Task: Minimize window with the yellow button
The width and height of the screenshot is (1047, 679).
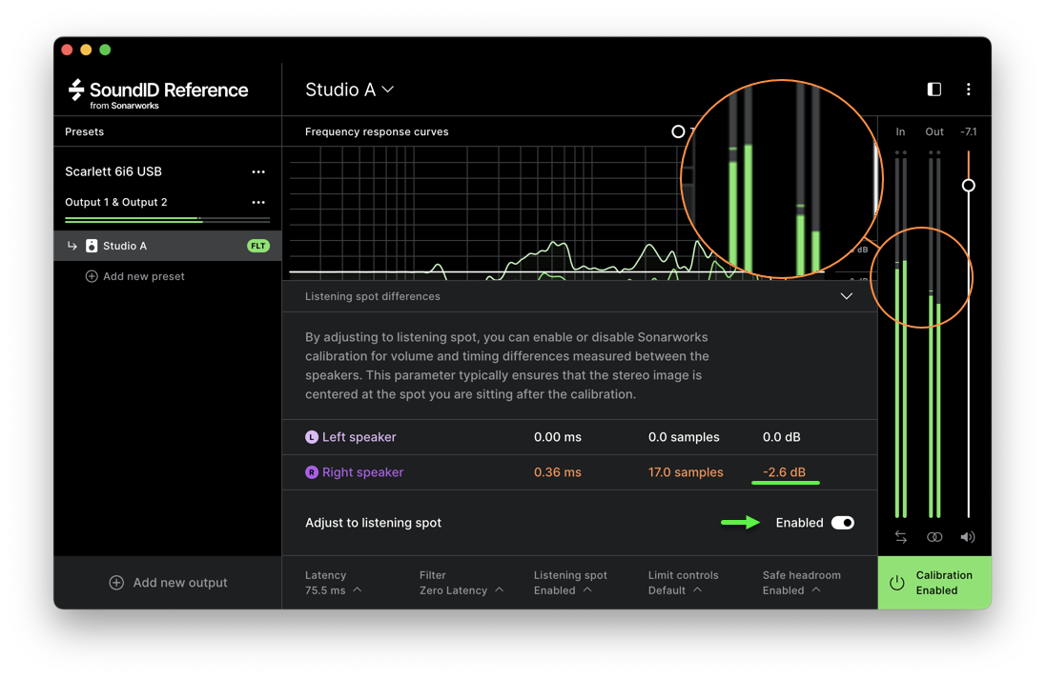Action: pos(86,50)
